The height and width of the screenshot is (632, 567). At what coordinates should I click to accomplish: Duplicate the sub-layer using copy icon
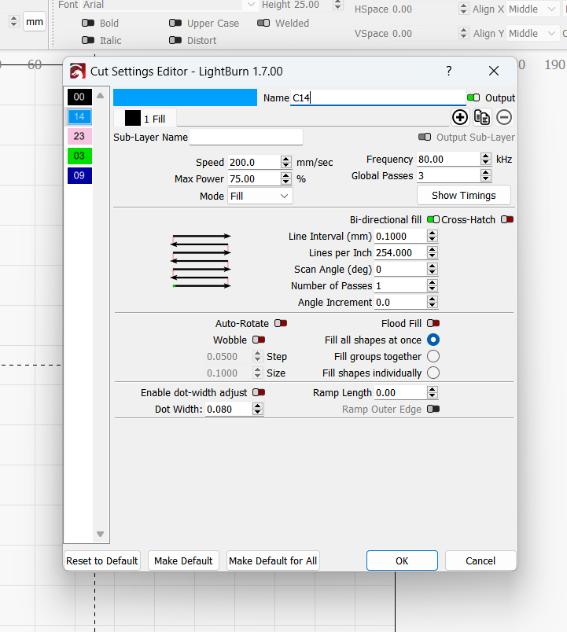pyautogui.click(x=482, y=118)
